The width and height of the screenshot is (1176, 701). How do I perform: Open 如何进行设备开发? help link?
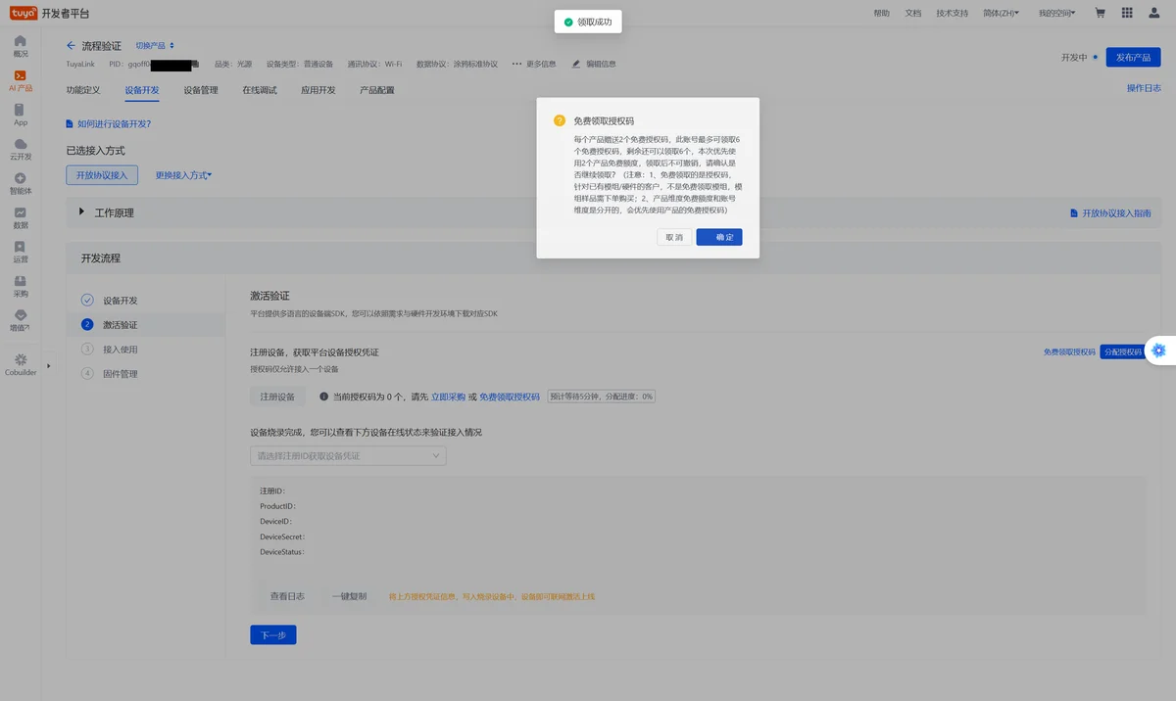114,124
